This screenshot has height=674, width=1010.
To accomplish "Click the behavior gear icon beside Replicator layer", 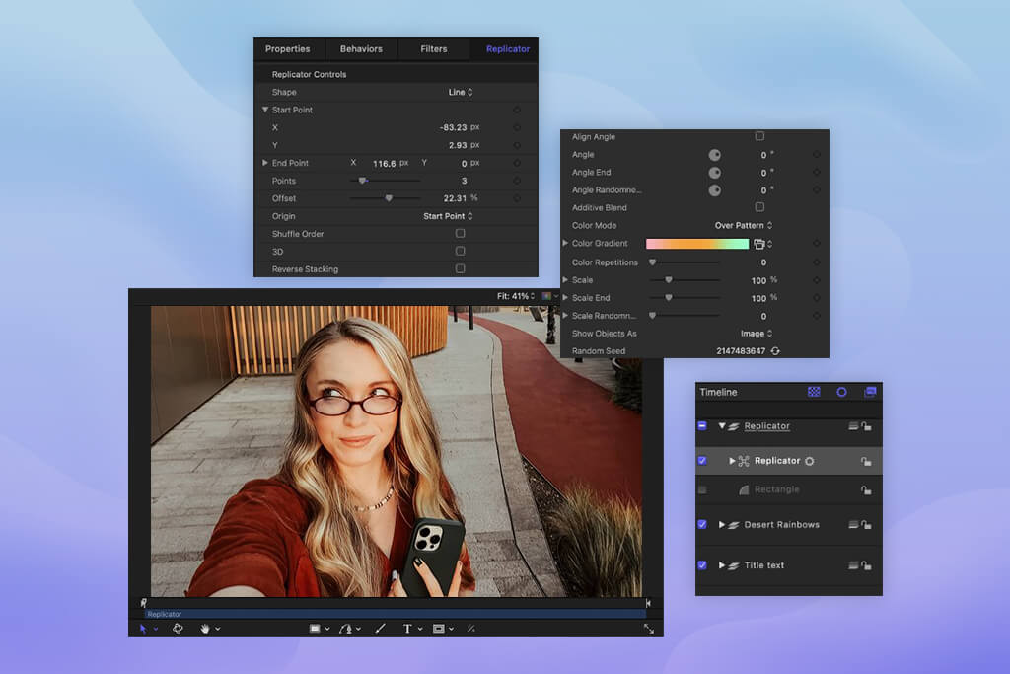I will click(x=810, y=461).
